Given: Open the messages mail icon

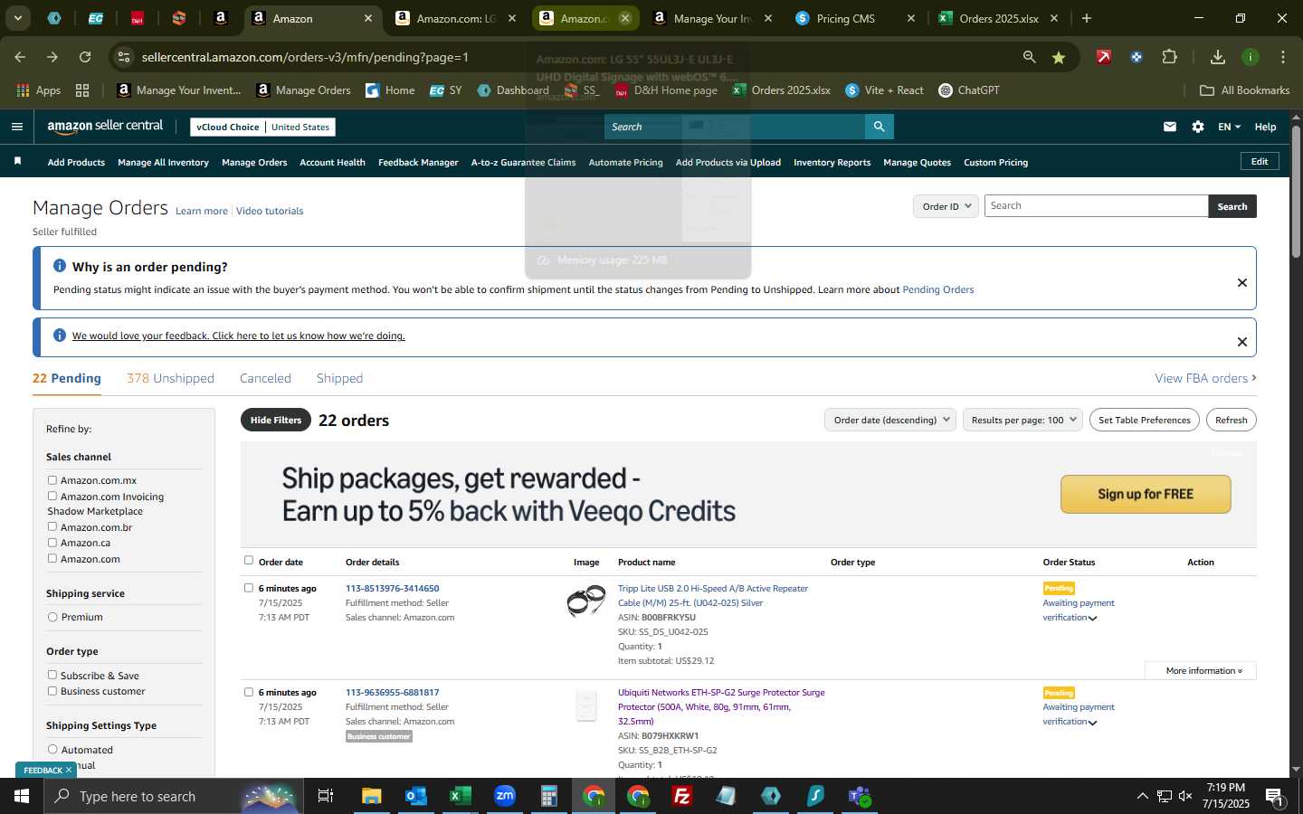Looking at the screenshot, I should point(1170,127).
